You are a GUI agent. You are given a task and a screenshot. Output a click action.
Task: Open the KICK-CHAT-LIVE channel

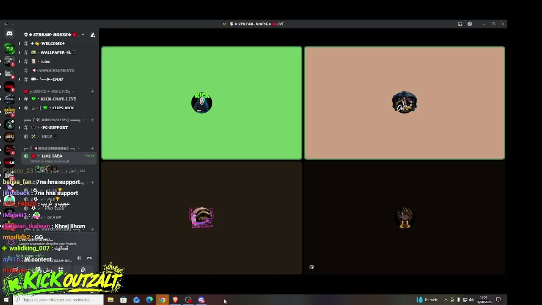tap(59, 99)
